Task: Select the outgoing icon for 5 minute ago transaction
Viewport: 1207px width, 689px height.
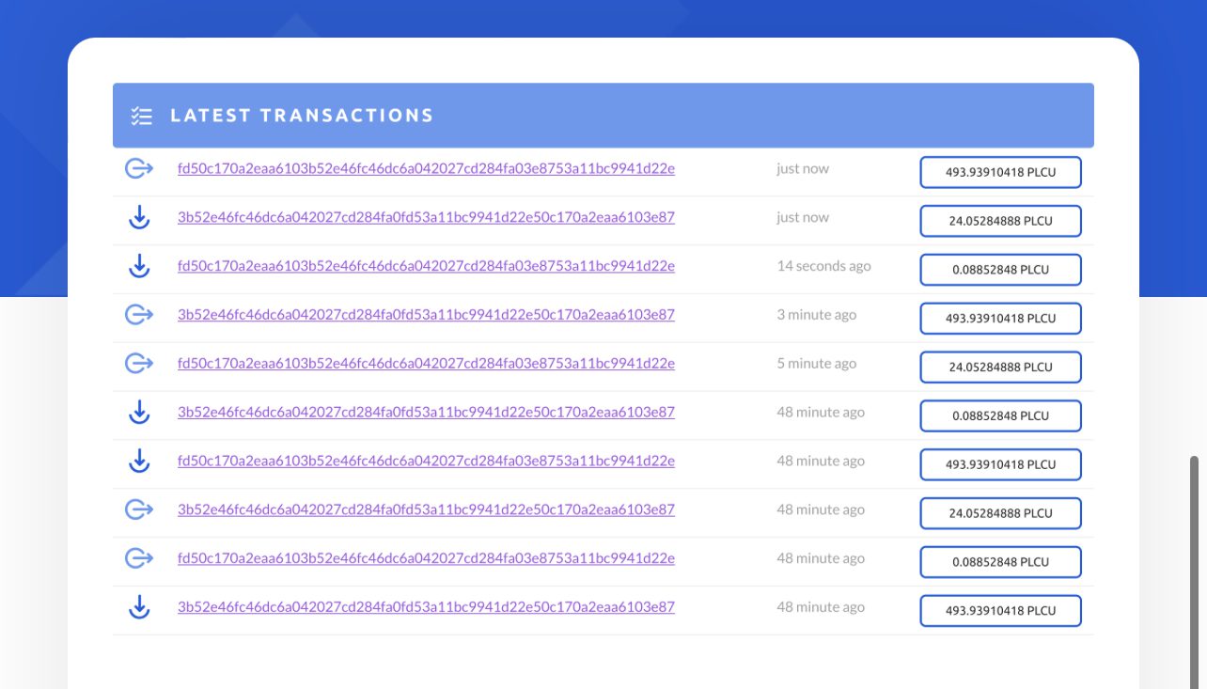Action: 139,364
